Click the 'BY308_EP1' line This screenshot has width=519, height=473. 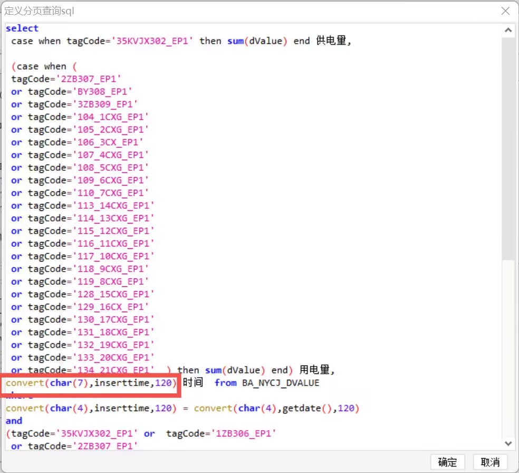coord(72,92)
